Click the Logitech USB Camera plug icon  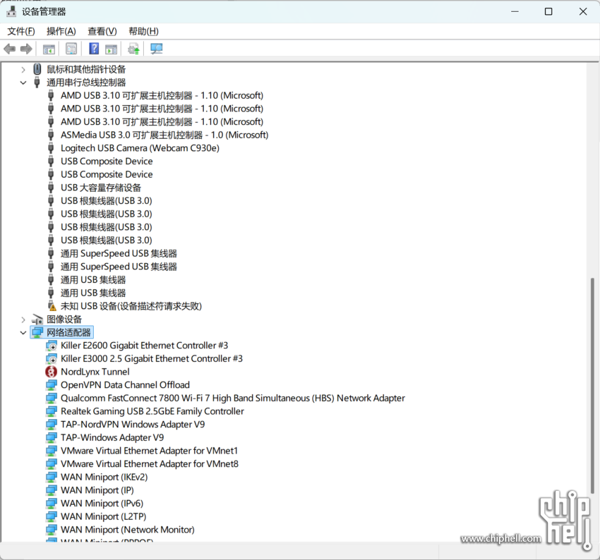(x=50, y=148)
